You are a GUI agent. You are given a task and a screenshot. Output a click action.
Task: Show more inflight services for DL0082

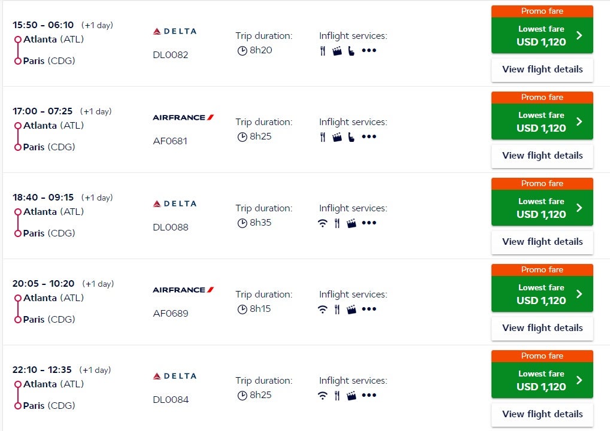pyautogui.click(x=369, y=51)
